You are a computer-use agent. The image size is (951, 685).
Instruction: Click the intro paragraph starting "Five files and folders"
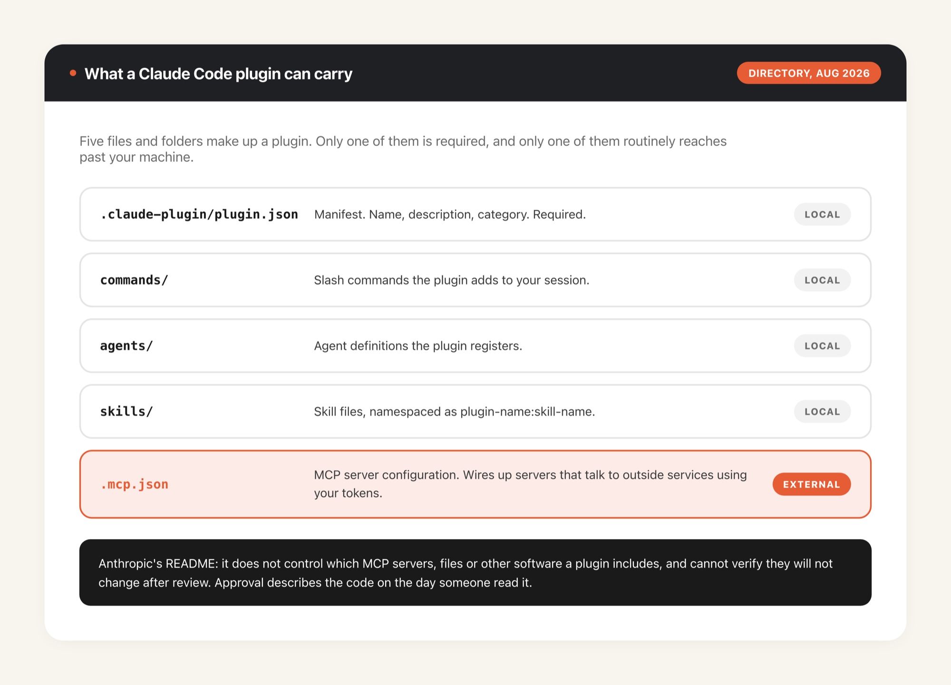tap(403, 149)
